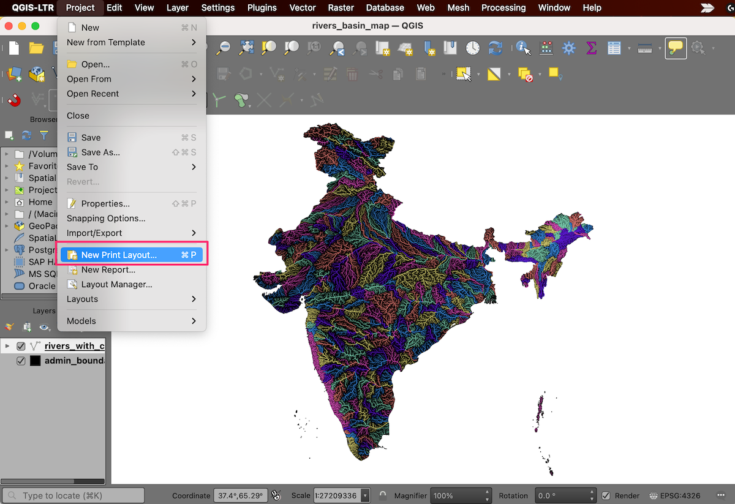Open the Scale dropdown arrow
The image size is (735, 504).
click(x=366, y=495)
